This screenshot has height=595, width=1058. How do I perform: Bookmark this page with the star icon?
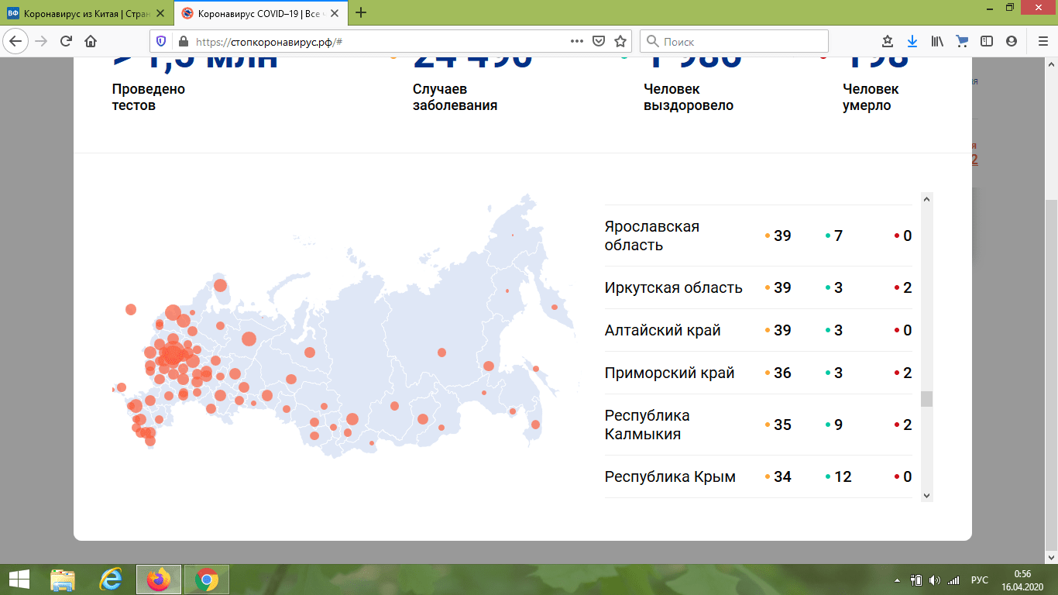pyautogui.click(x=620, y=42)
